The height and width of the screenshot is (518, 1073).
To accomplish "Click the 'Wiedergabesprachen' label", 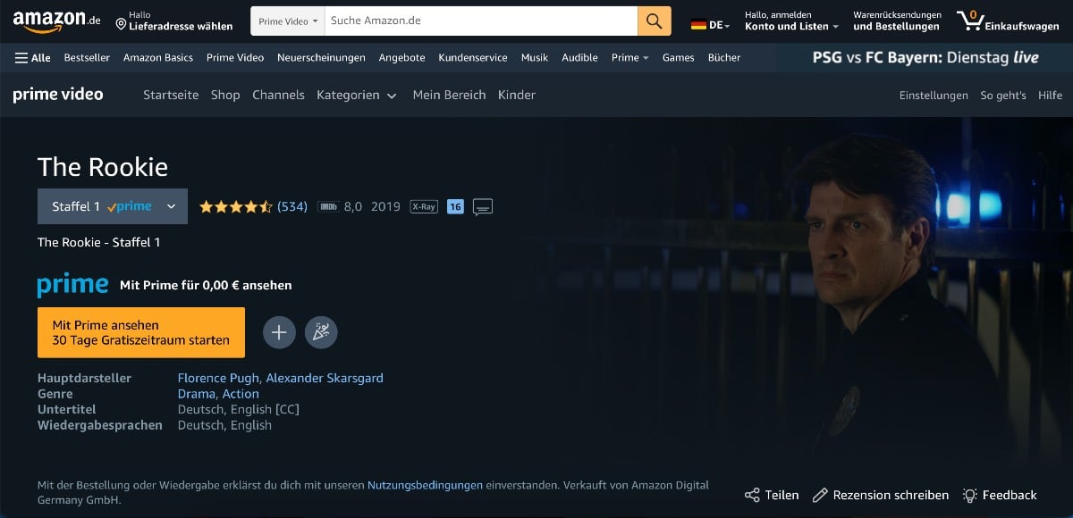I will click(100, 425).
